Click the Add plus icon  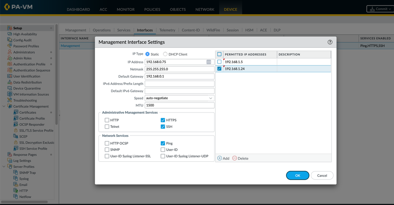point(220,158)
